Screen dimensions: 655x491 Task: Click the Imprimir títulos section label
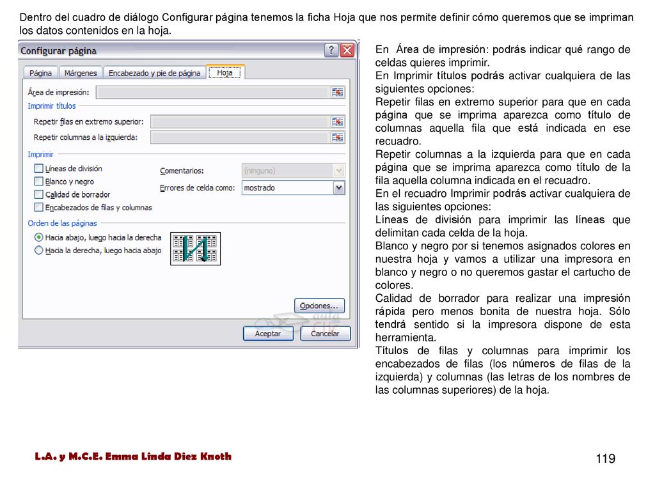(52, 106)
